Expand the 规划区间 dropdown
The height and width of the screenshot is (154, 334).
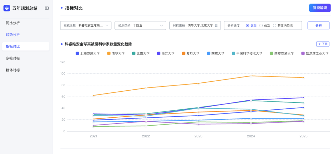coord(140,26)
